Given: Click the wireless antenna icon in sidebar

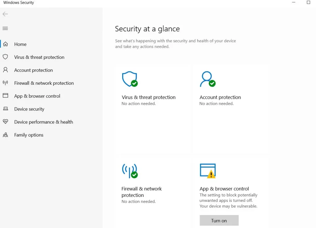Looking at the screenshot, I should (6, 83).
